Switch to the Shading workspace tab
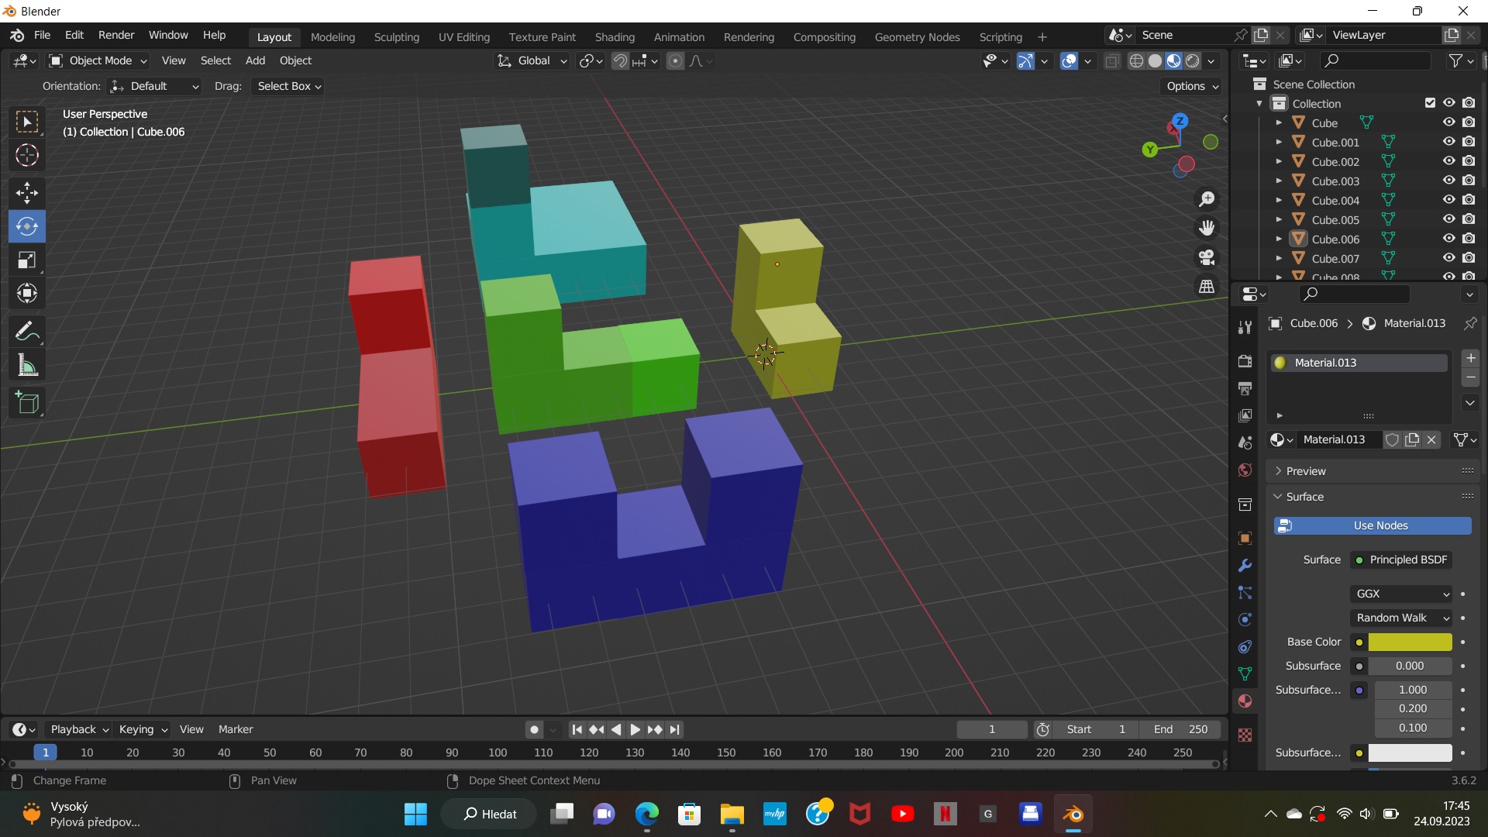The image size is (1488, 837). (615, 36)
